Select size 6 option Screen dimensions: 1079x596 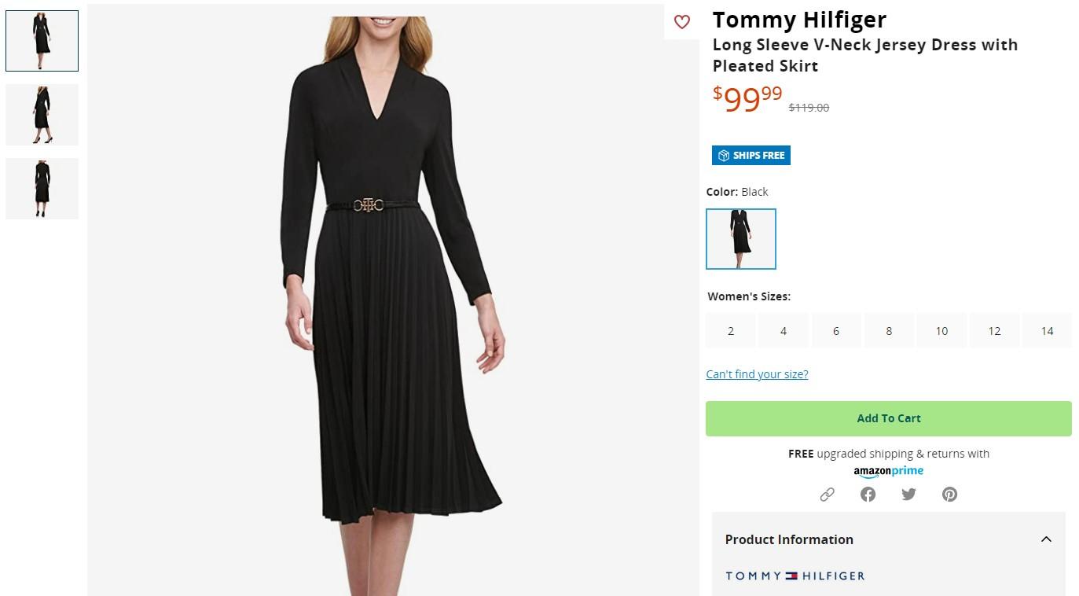click(x=836, y=331)
